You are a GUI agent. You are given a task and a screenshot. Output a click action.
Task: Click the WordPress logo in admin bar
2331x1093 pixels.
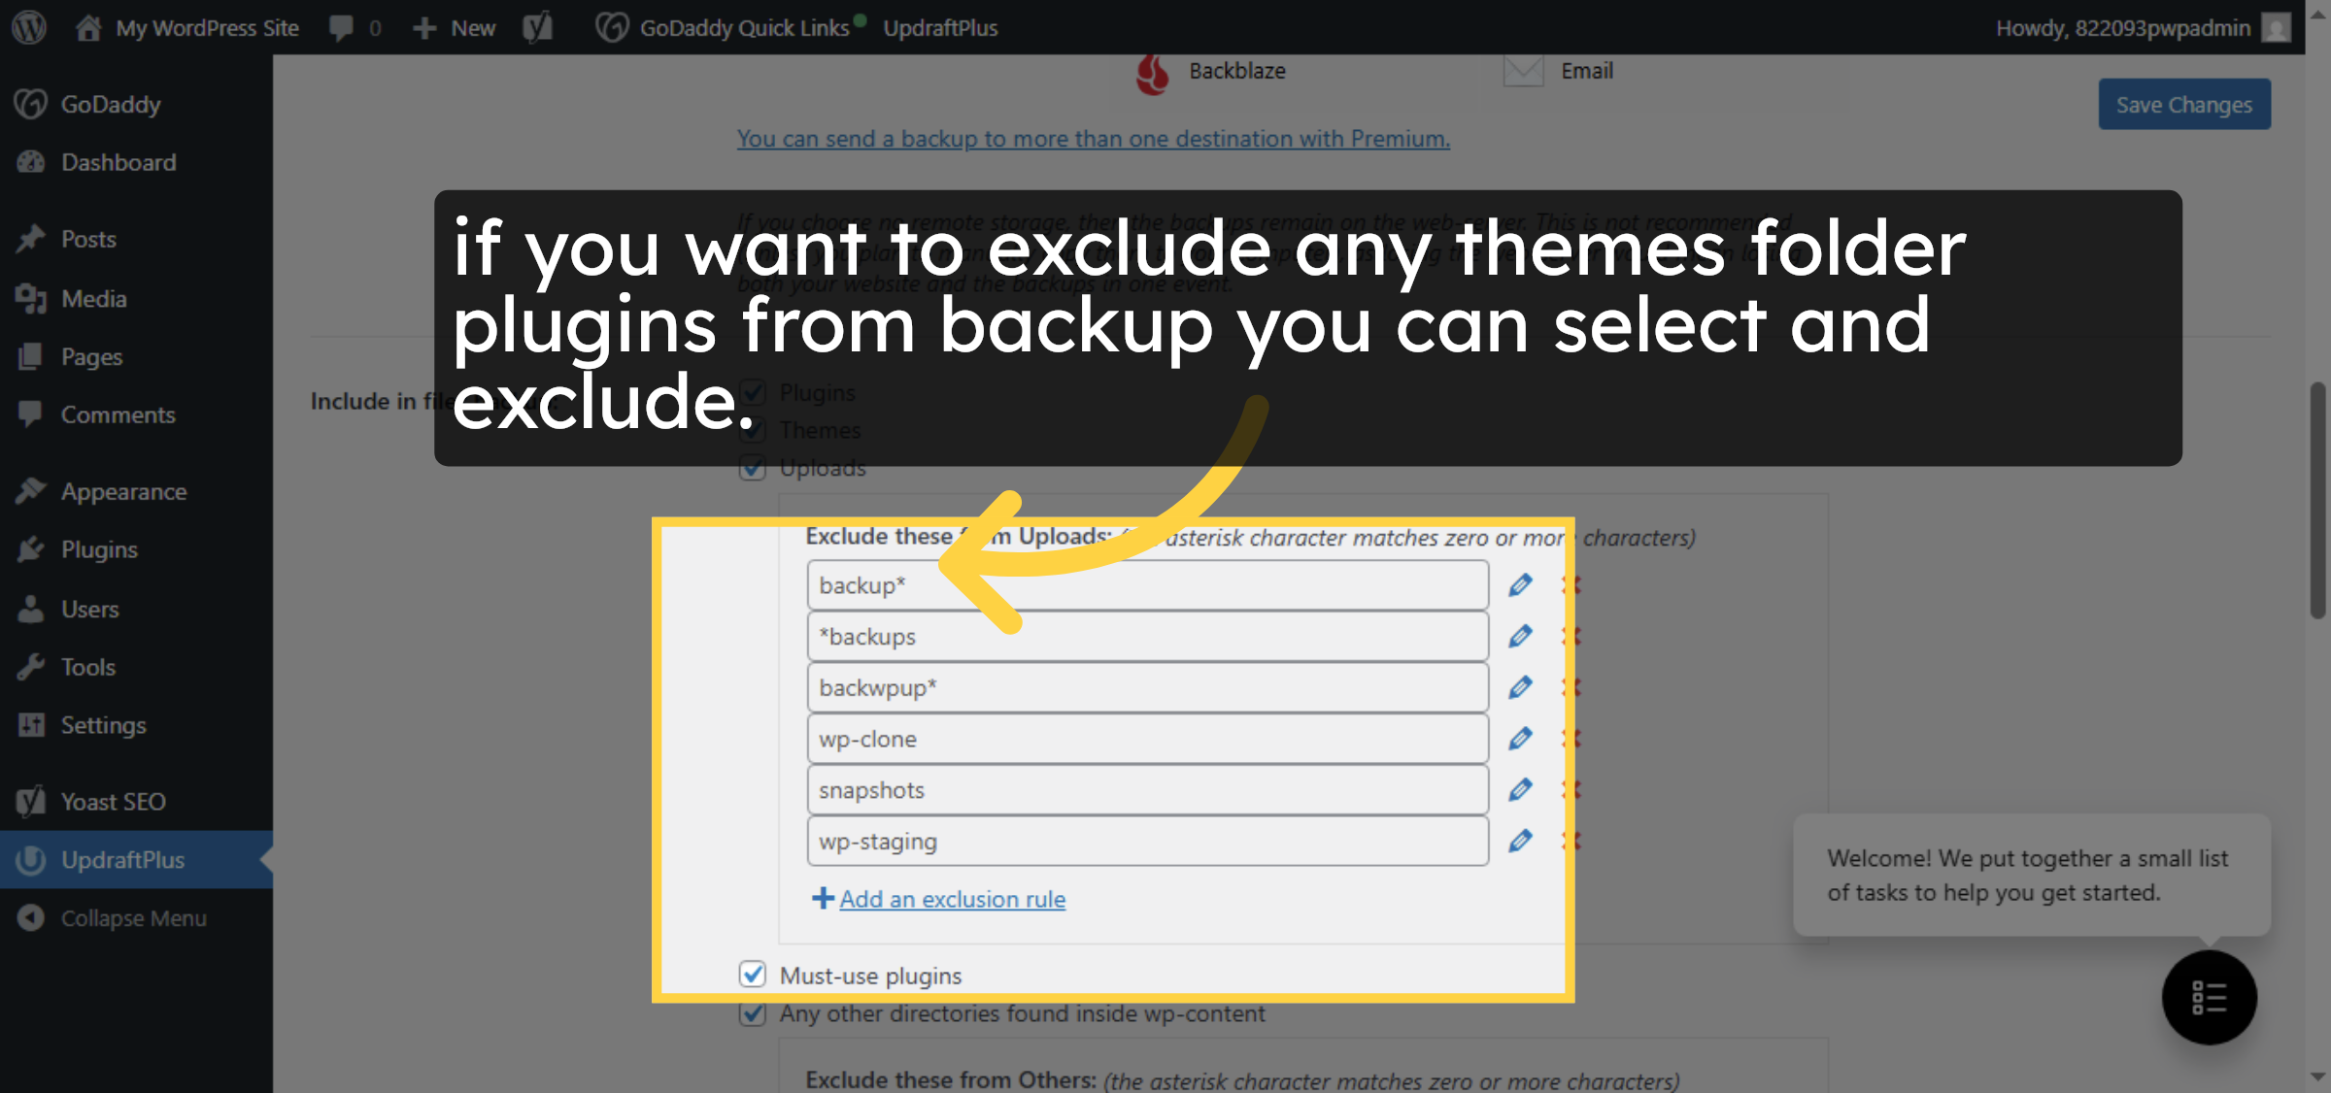(x=28, y=27)
